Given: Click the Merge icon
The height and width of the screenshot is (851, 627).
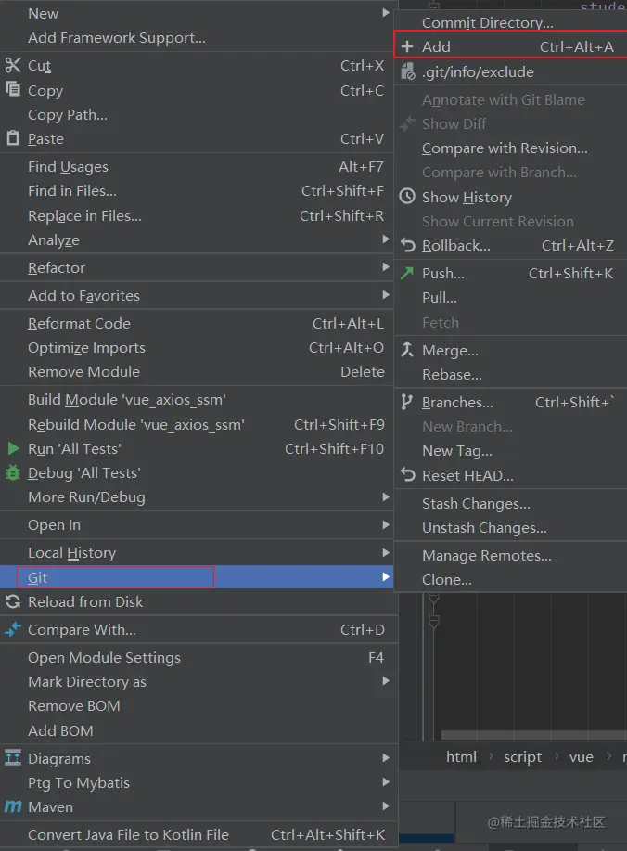Looking at the screenshot, I should 407,350.
